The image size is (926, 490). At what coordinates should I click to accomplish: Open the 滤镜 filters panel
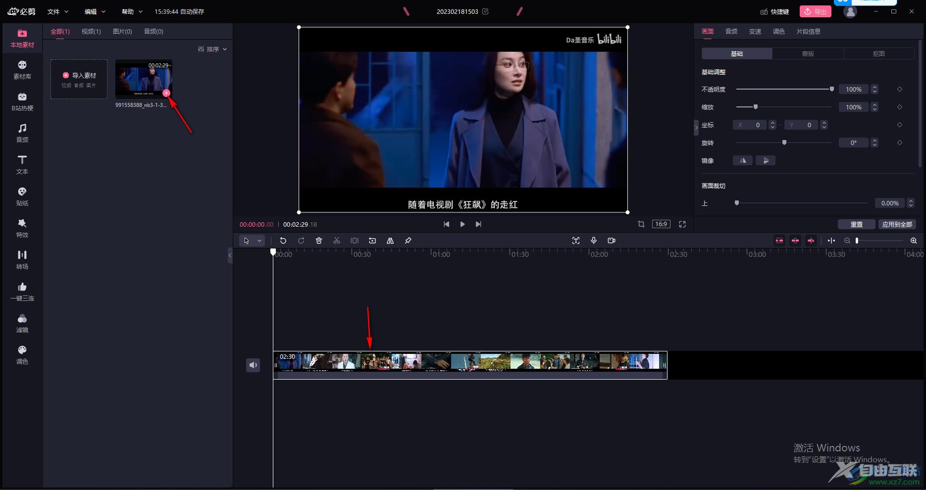tap(22, 323)
